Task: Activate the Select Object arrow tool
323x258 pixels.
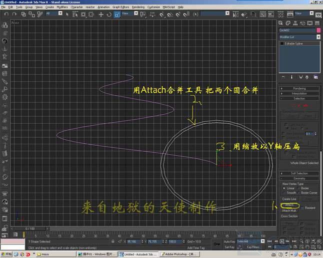Action: coord(67,14)
